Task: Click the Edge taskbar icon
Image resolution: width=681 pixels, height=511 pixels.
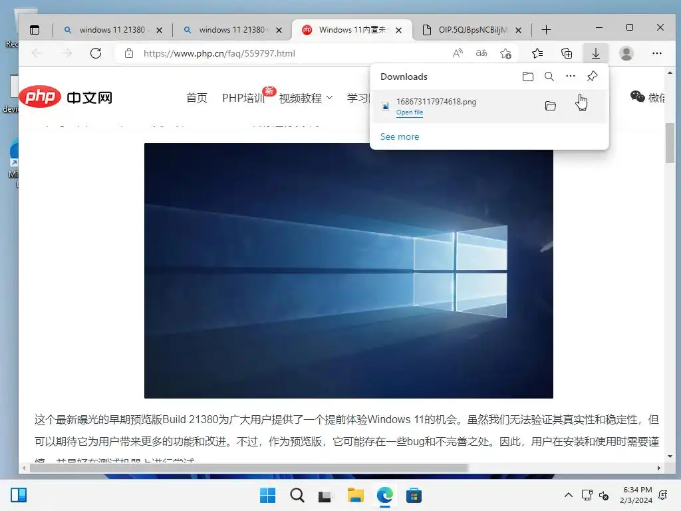Action: pos(385,495)
